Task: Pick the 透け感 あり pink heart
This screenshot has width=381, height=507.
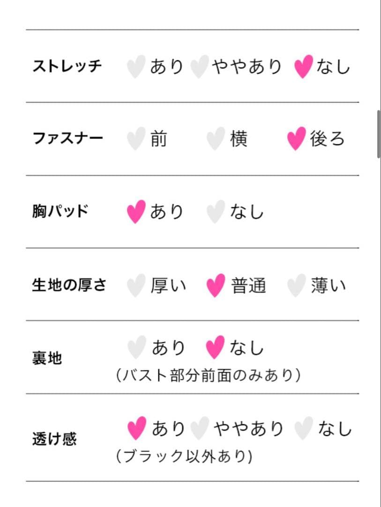Action: 137,429
